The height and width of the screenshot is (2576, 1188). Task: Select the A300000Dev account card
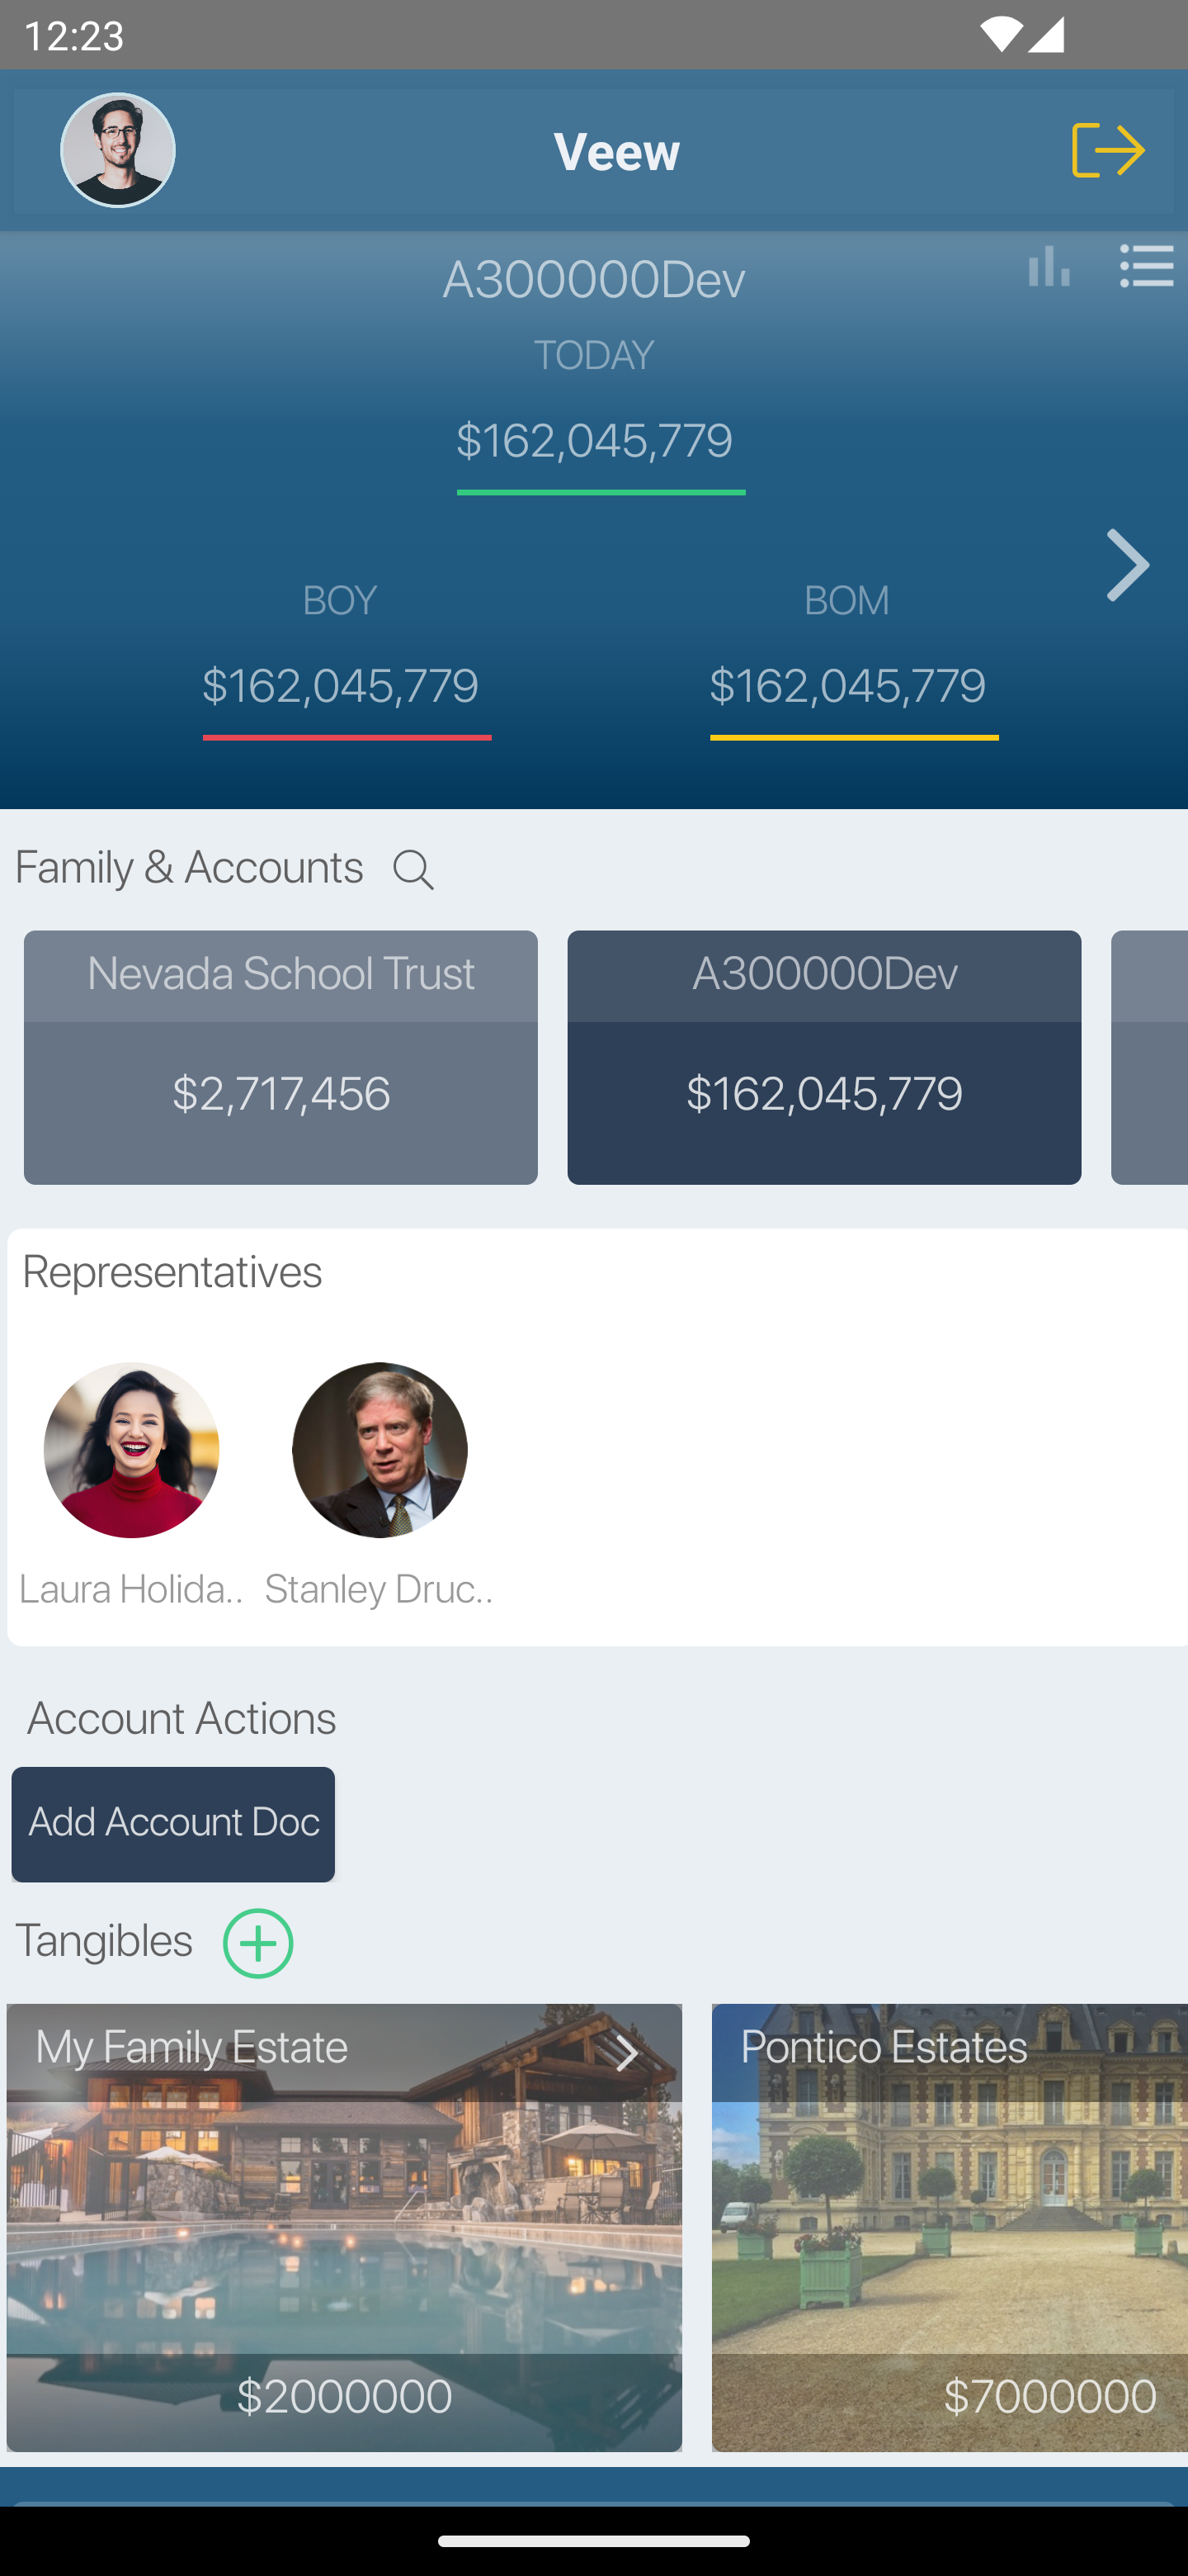[x=824, y=1057]
